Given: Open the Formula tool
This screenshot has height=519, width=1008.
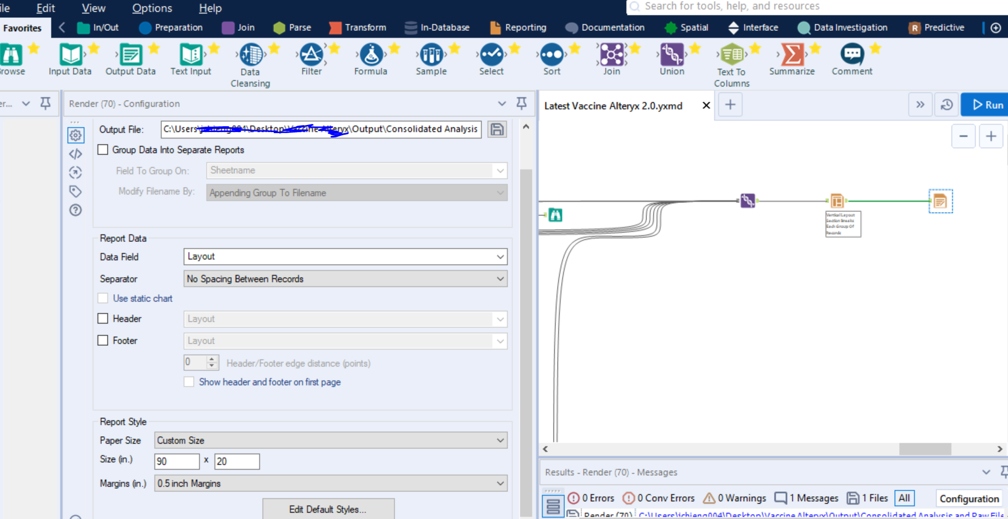Looking at the screenshot, I should point(370,56).
